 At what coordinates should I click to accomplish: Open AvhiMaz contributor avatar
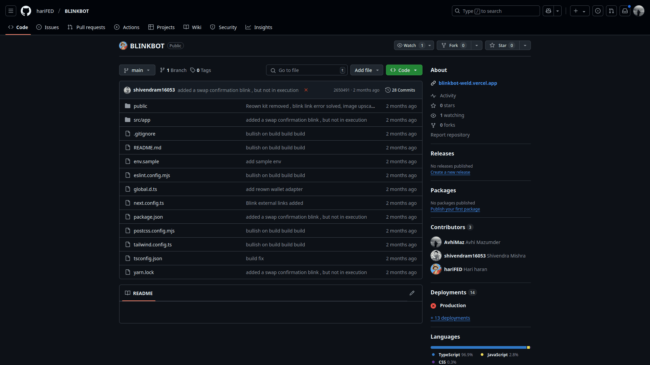click(x=436, y=242)
